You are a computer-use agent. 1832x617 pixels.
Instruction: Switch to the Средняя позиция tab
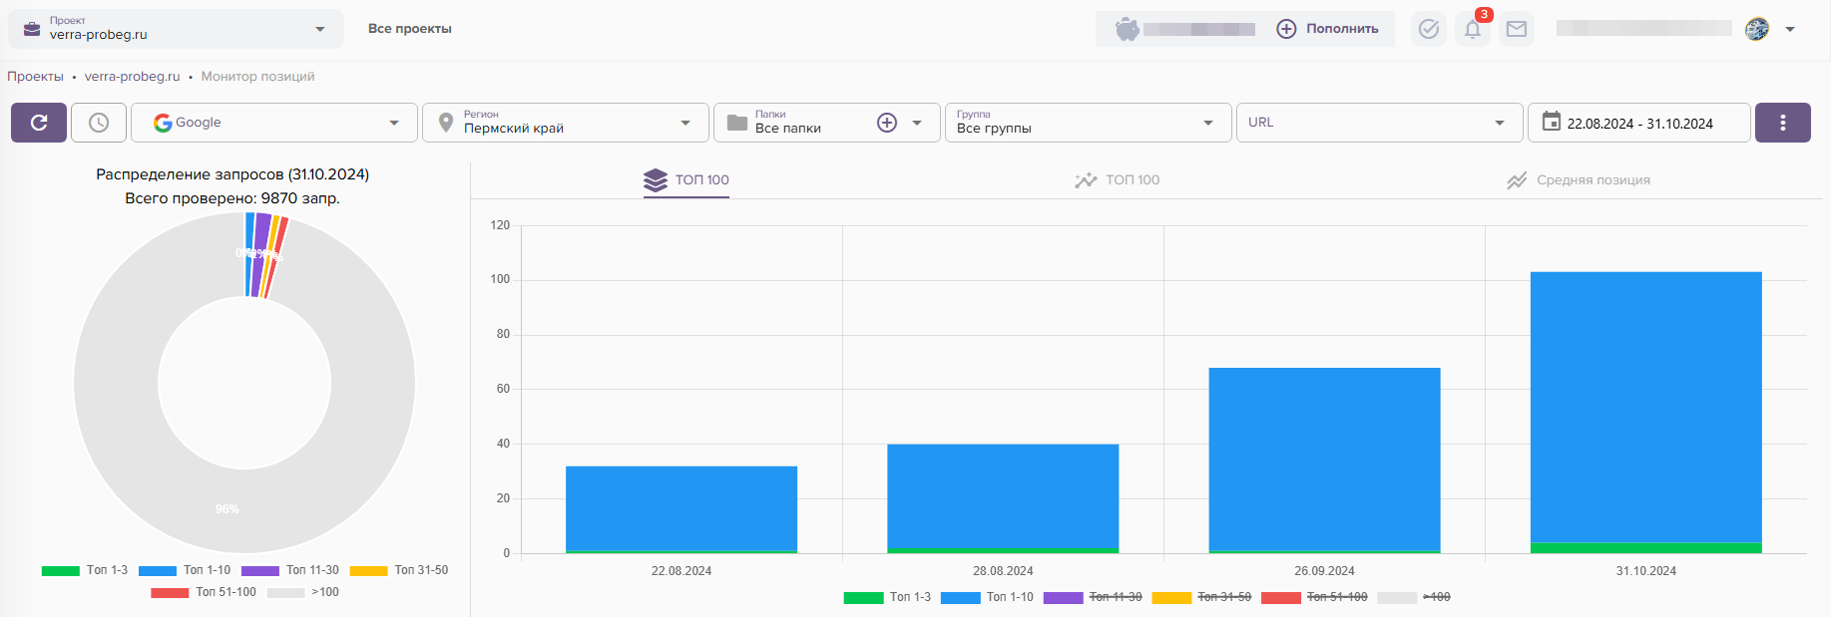tap(1579, 180)
